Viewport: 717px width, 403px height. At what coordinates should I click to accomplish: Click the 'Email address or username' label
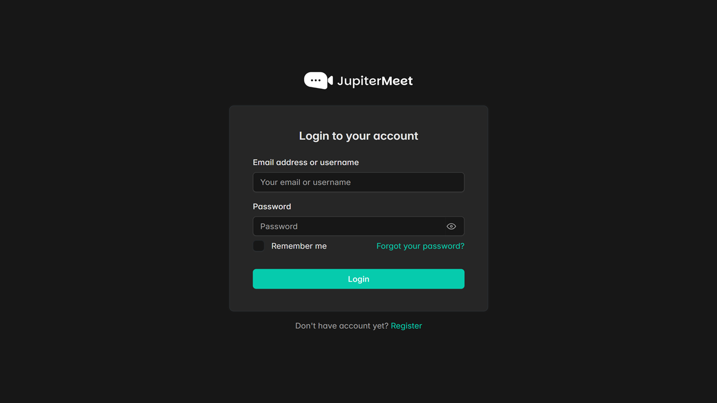(306, 162)
